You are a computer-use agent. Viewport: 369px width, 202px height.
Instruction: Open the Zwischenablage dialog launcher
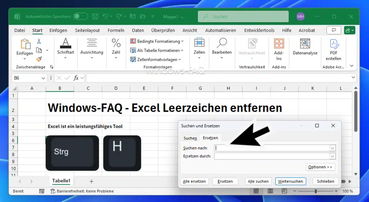pyautogui.click(x=52, y=67)
